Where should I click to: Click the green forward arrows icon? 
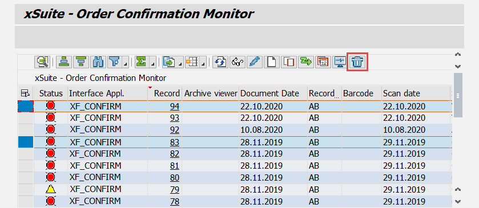coord(306,62)
